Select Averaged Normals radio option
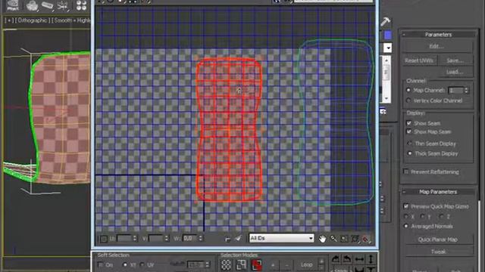 406,226
